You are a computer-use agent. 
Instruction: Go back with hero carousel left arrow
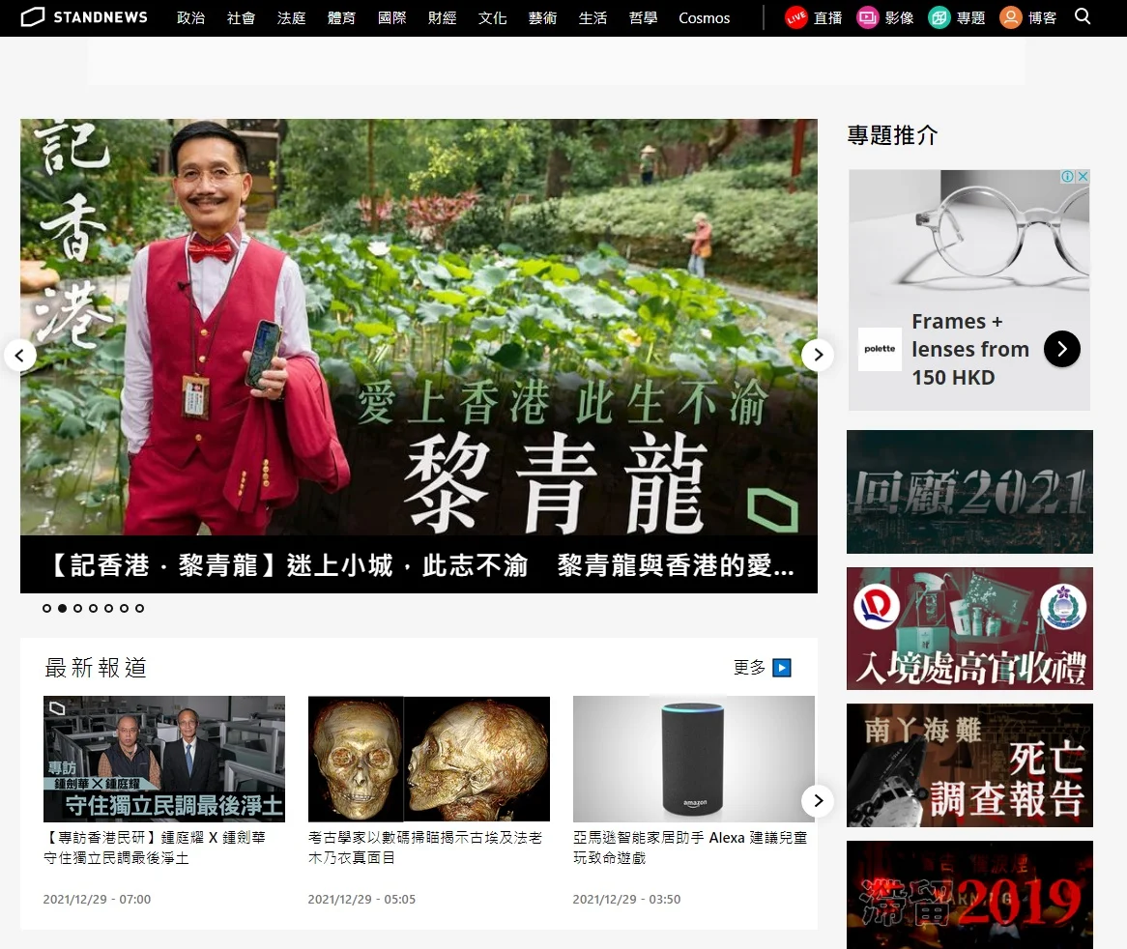[20, 355]
